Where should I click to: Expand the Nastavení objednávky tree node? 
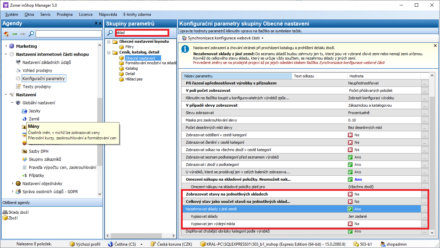coord(12,184)
